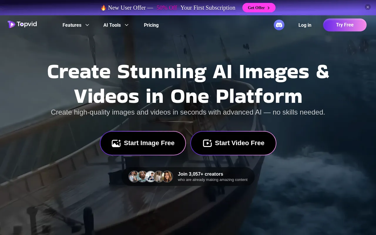Screen dimensions: 376x235
Task: Click the 'Create Stunning AI Images &' headline
Action: (x=188, y=71)
